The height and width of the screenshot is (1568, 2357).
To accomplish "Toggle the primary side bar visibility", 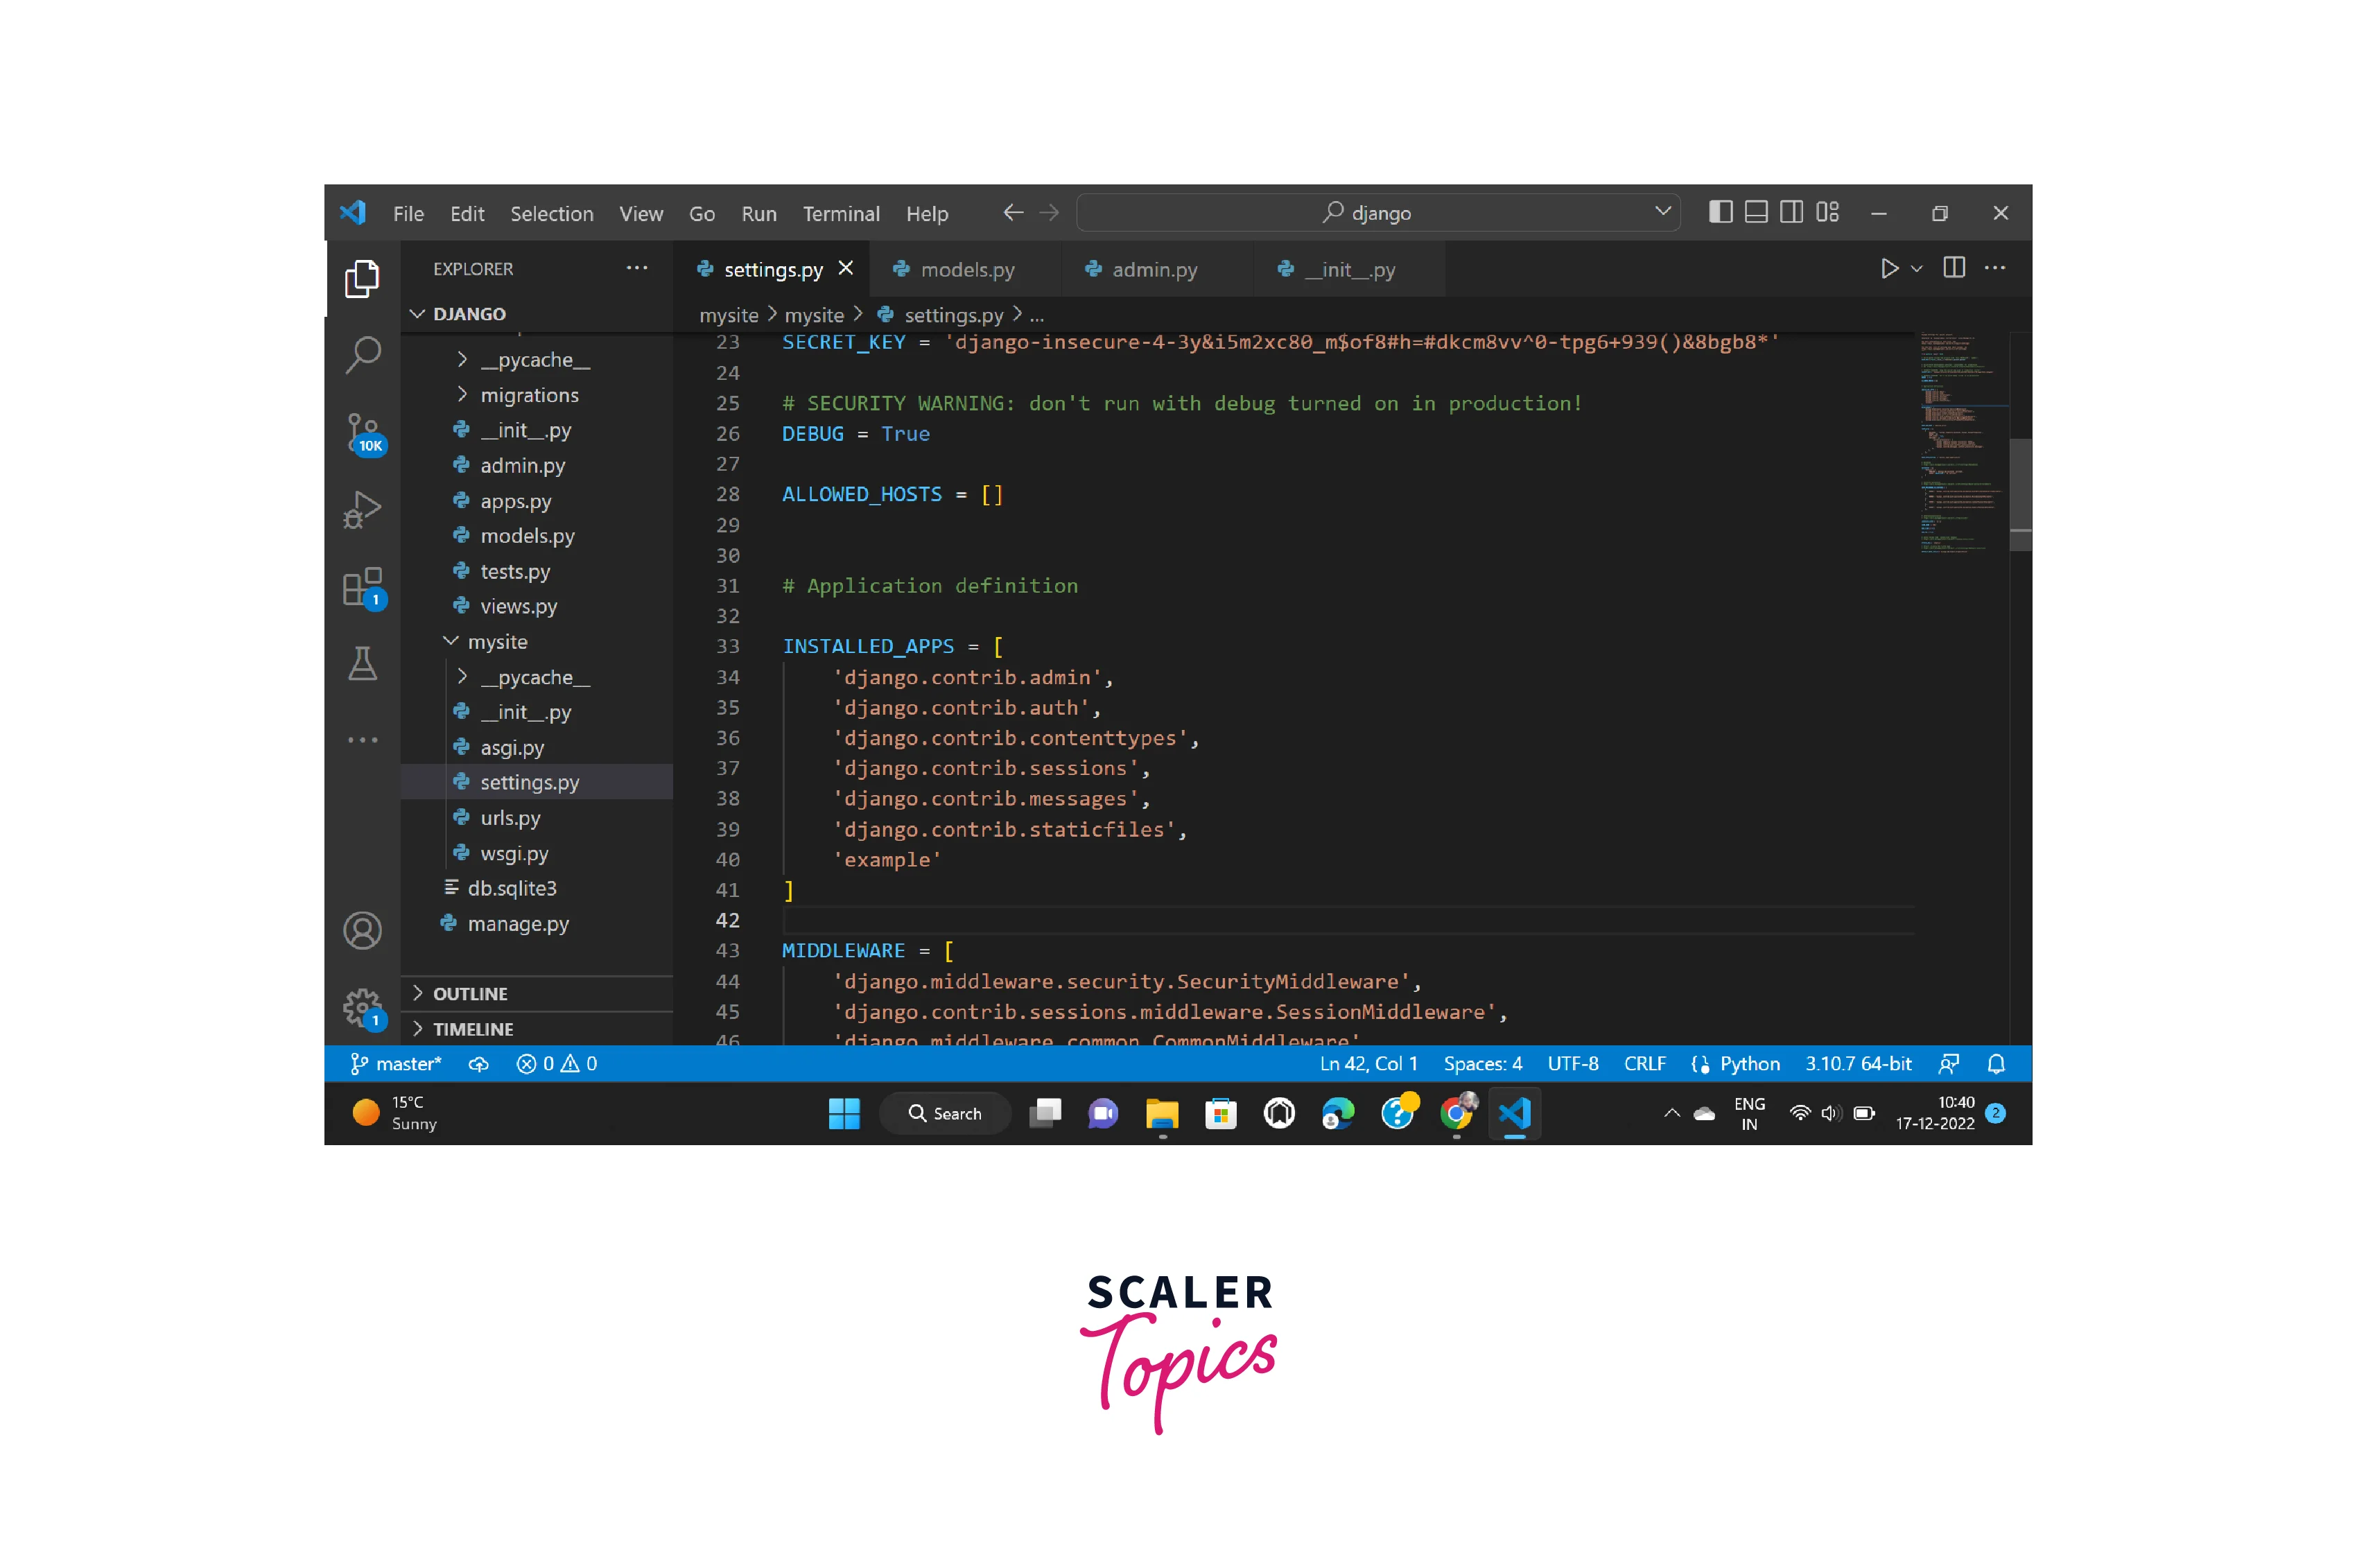I will click(1720, 212).
